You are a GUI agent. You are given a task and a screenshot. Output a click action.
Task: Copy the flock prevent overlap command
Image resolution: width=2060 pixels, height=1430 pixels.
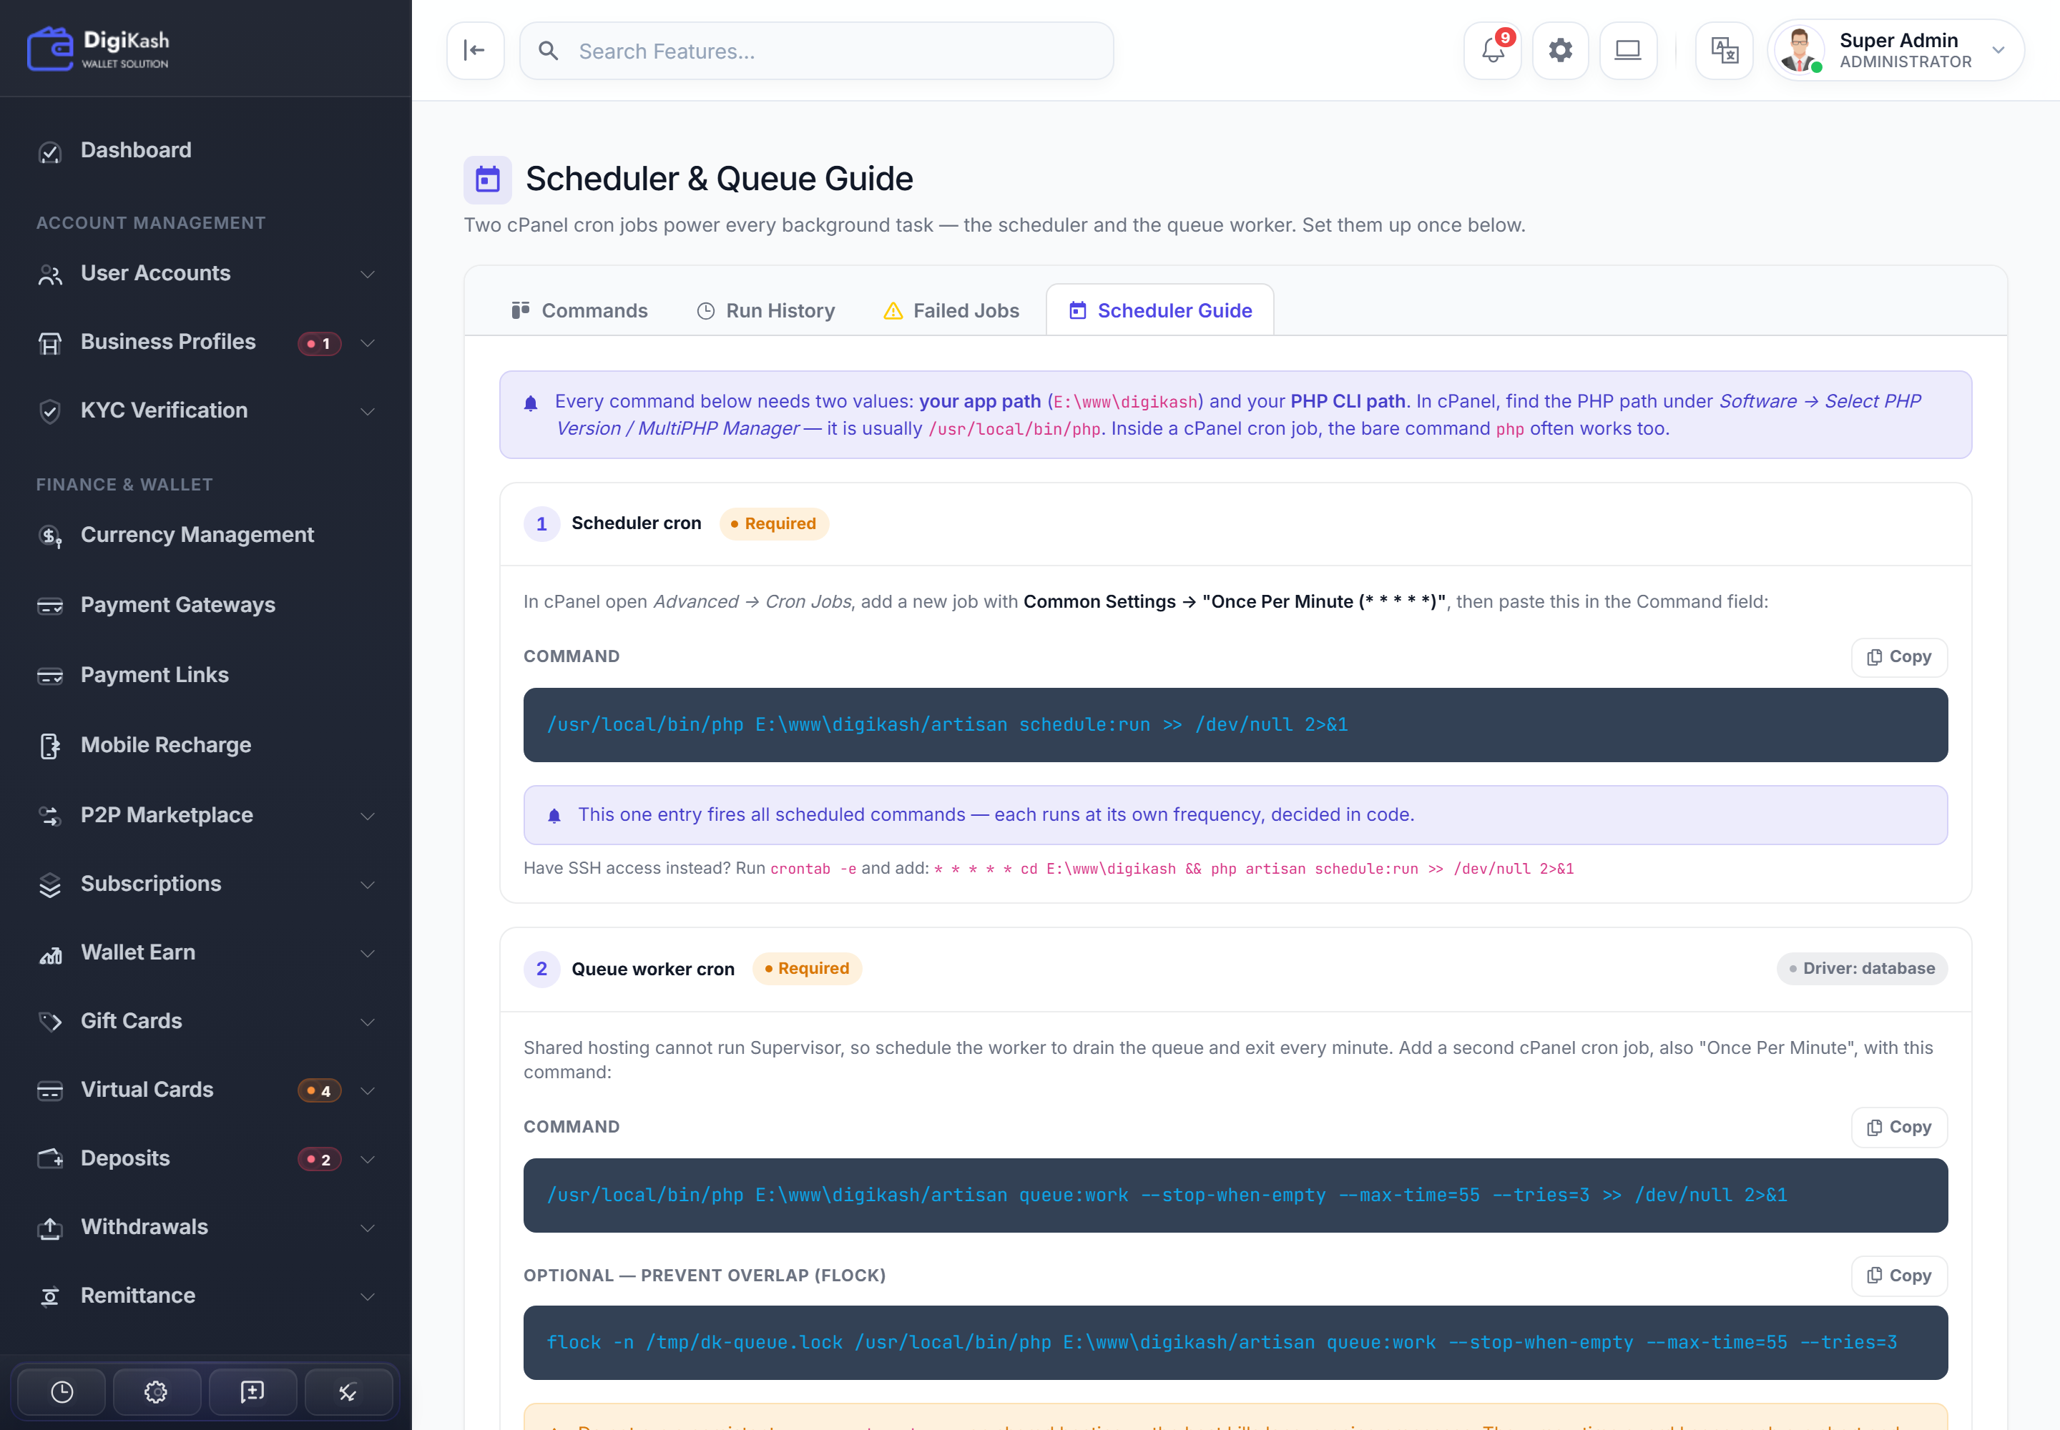pos(1898,1276)
